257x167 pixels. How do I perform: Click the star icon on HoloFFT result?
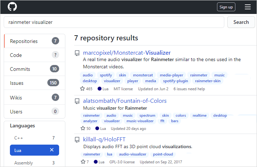[x=82, y=161]
